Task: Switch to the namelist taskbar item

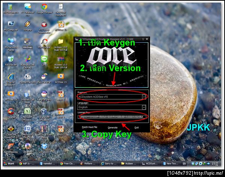Action: 47,163
